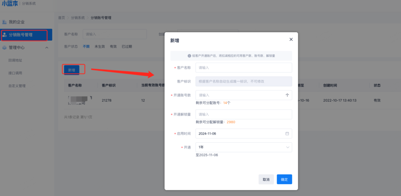The width and height of the screenshot is (401, 196).
Task: Select the 已过期 customer status filter
Action: click(126, 47)
